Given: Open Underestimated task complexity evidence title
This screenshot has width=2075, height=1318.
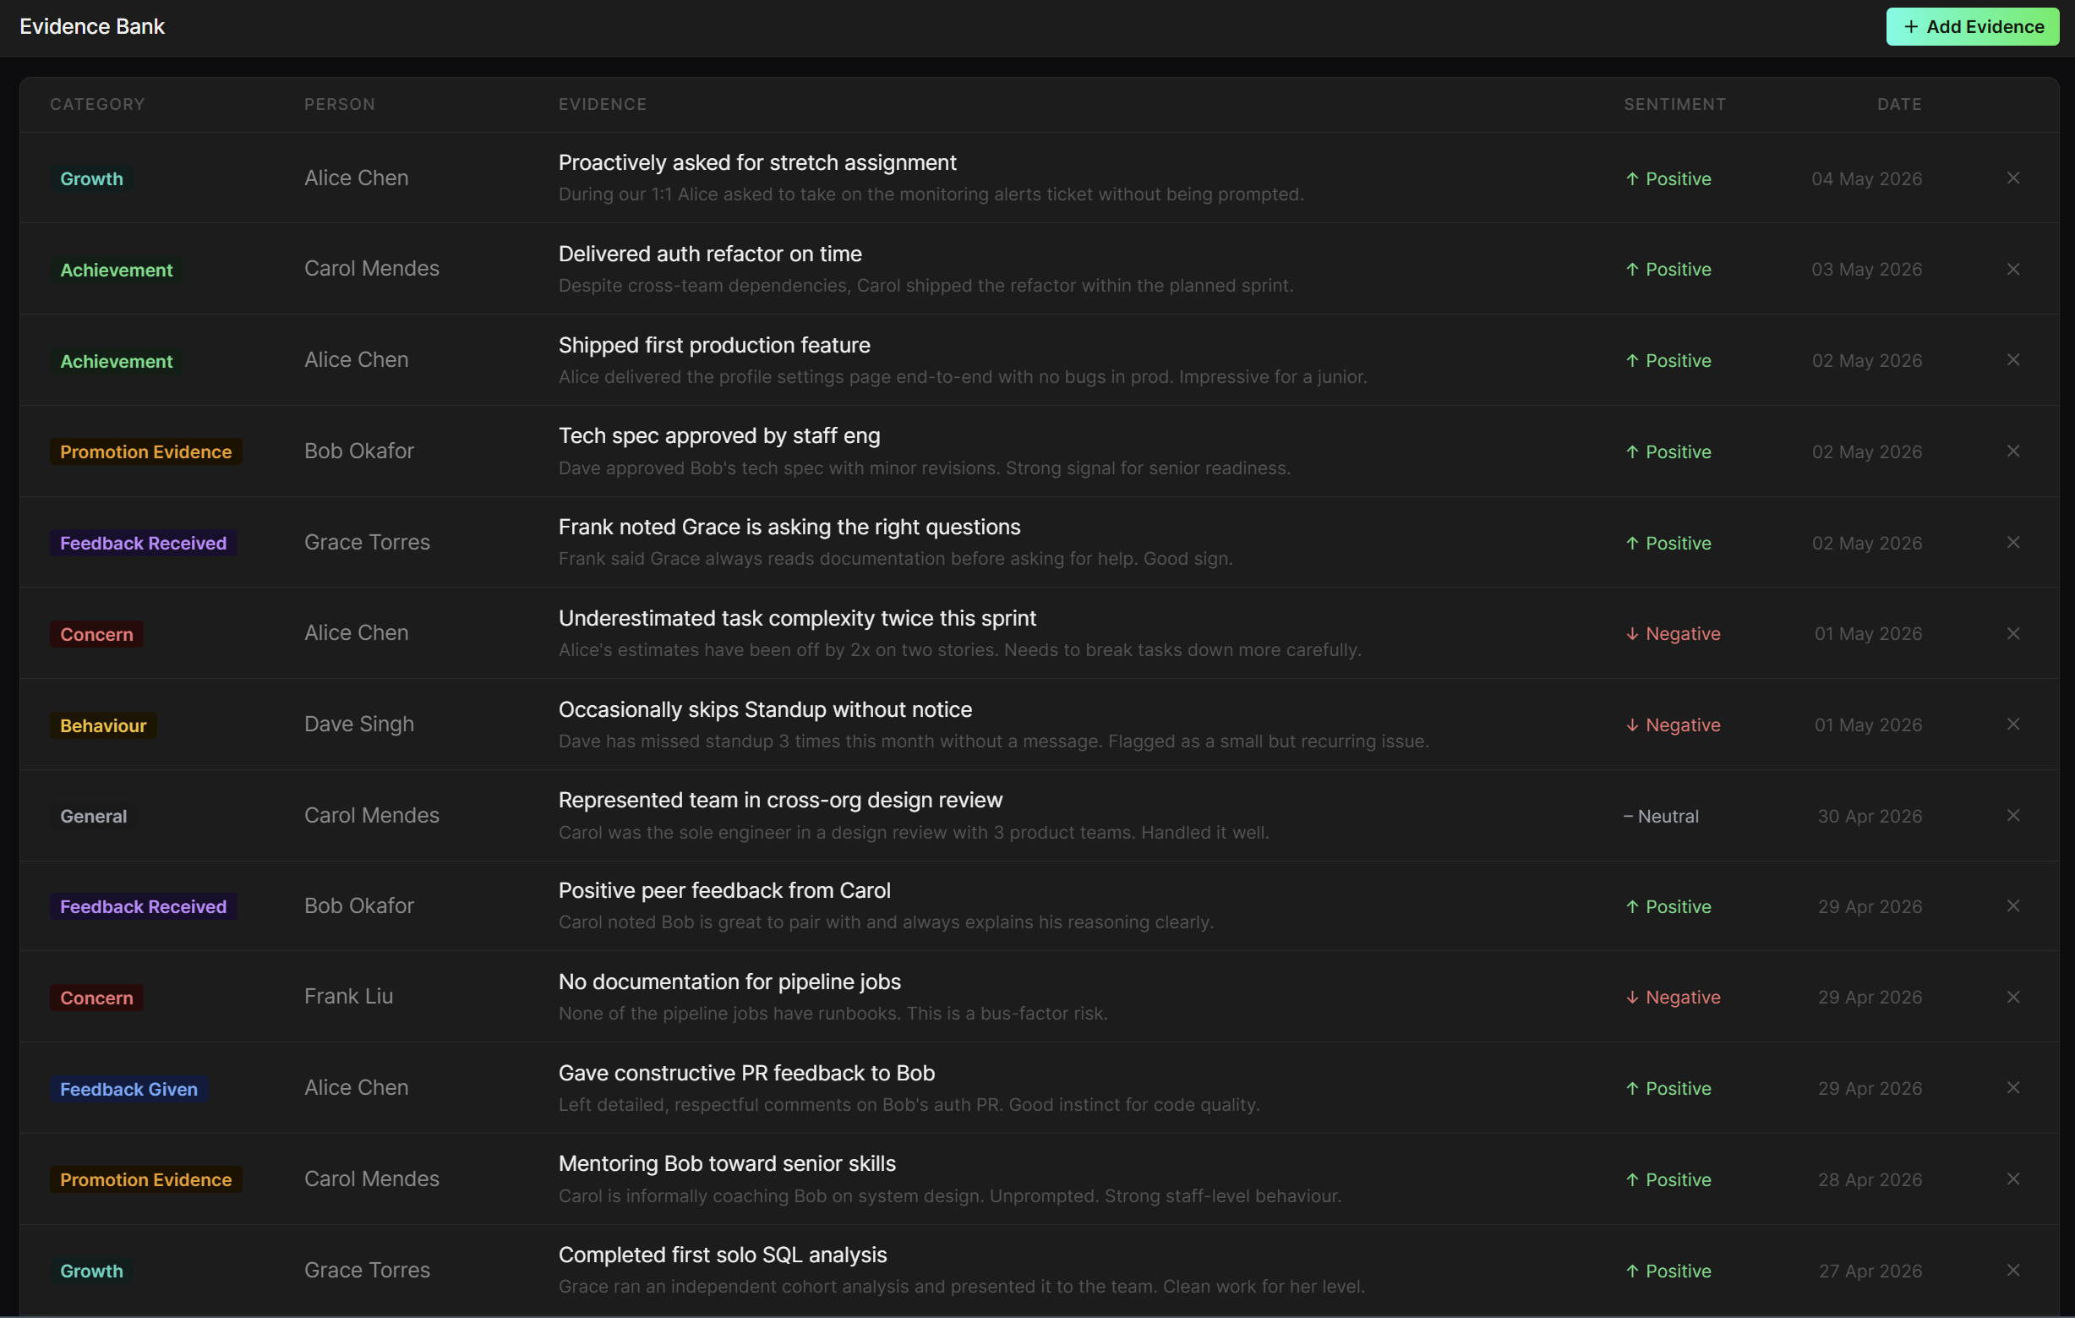Looking at the screenshot, I should (x=797, y=618).
